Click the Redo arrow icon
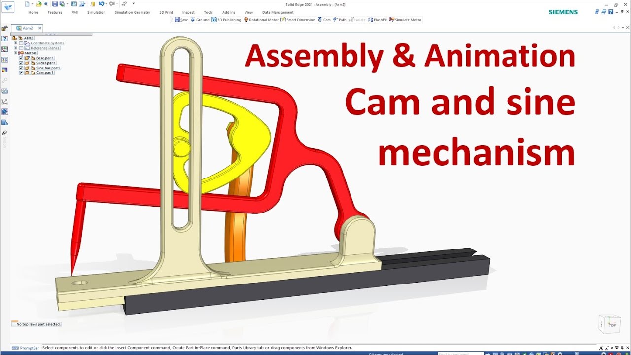 pos(112,4)
